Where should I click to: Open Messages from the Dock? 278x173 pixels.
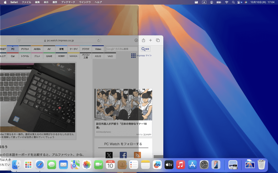[51, 165]
